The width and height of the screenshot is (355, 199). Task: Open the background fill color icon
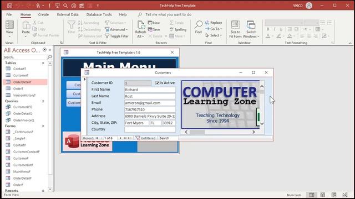(x=290, y=36)
